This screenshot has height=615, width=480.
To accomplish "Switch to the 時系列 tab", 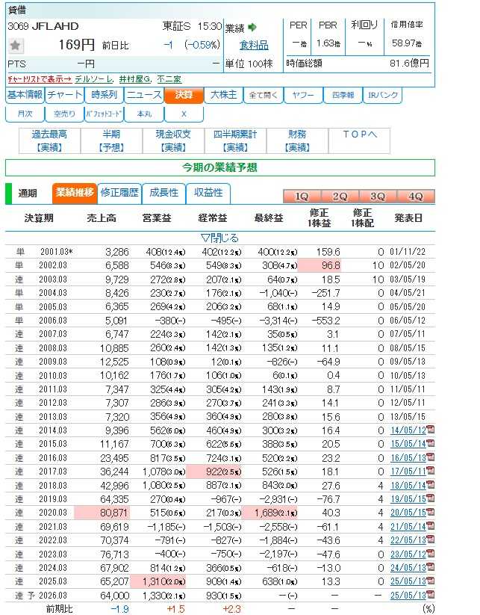I will point(105,95).
